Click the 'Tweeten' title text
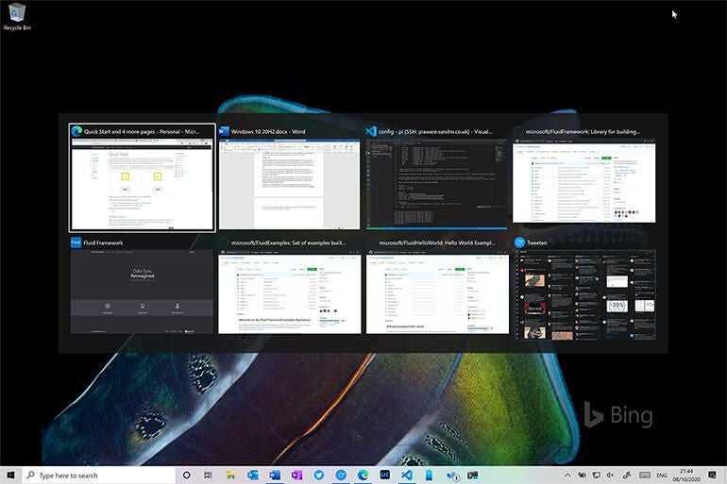727x484 pixels. click(537, 242)
